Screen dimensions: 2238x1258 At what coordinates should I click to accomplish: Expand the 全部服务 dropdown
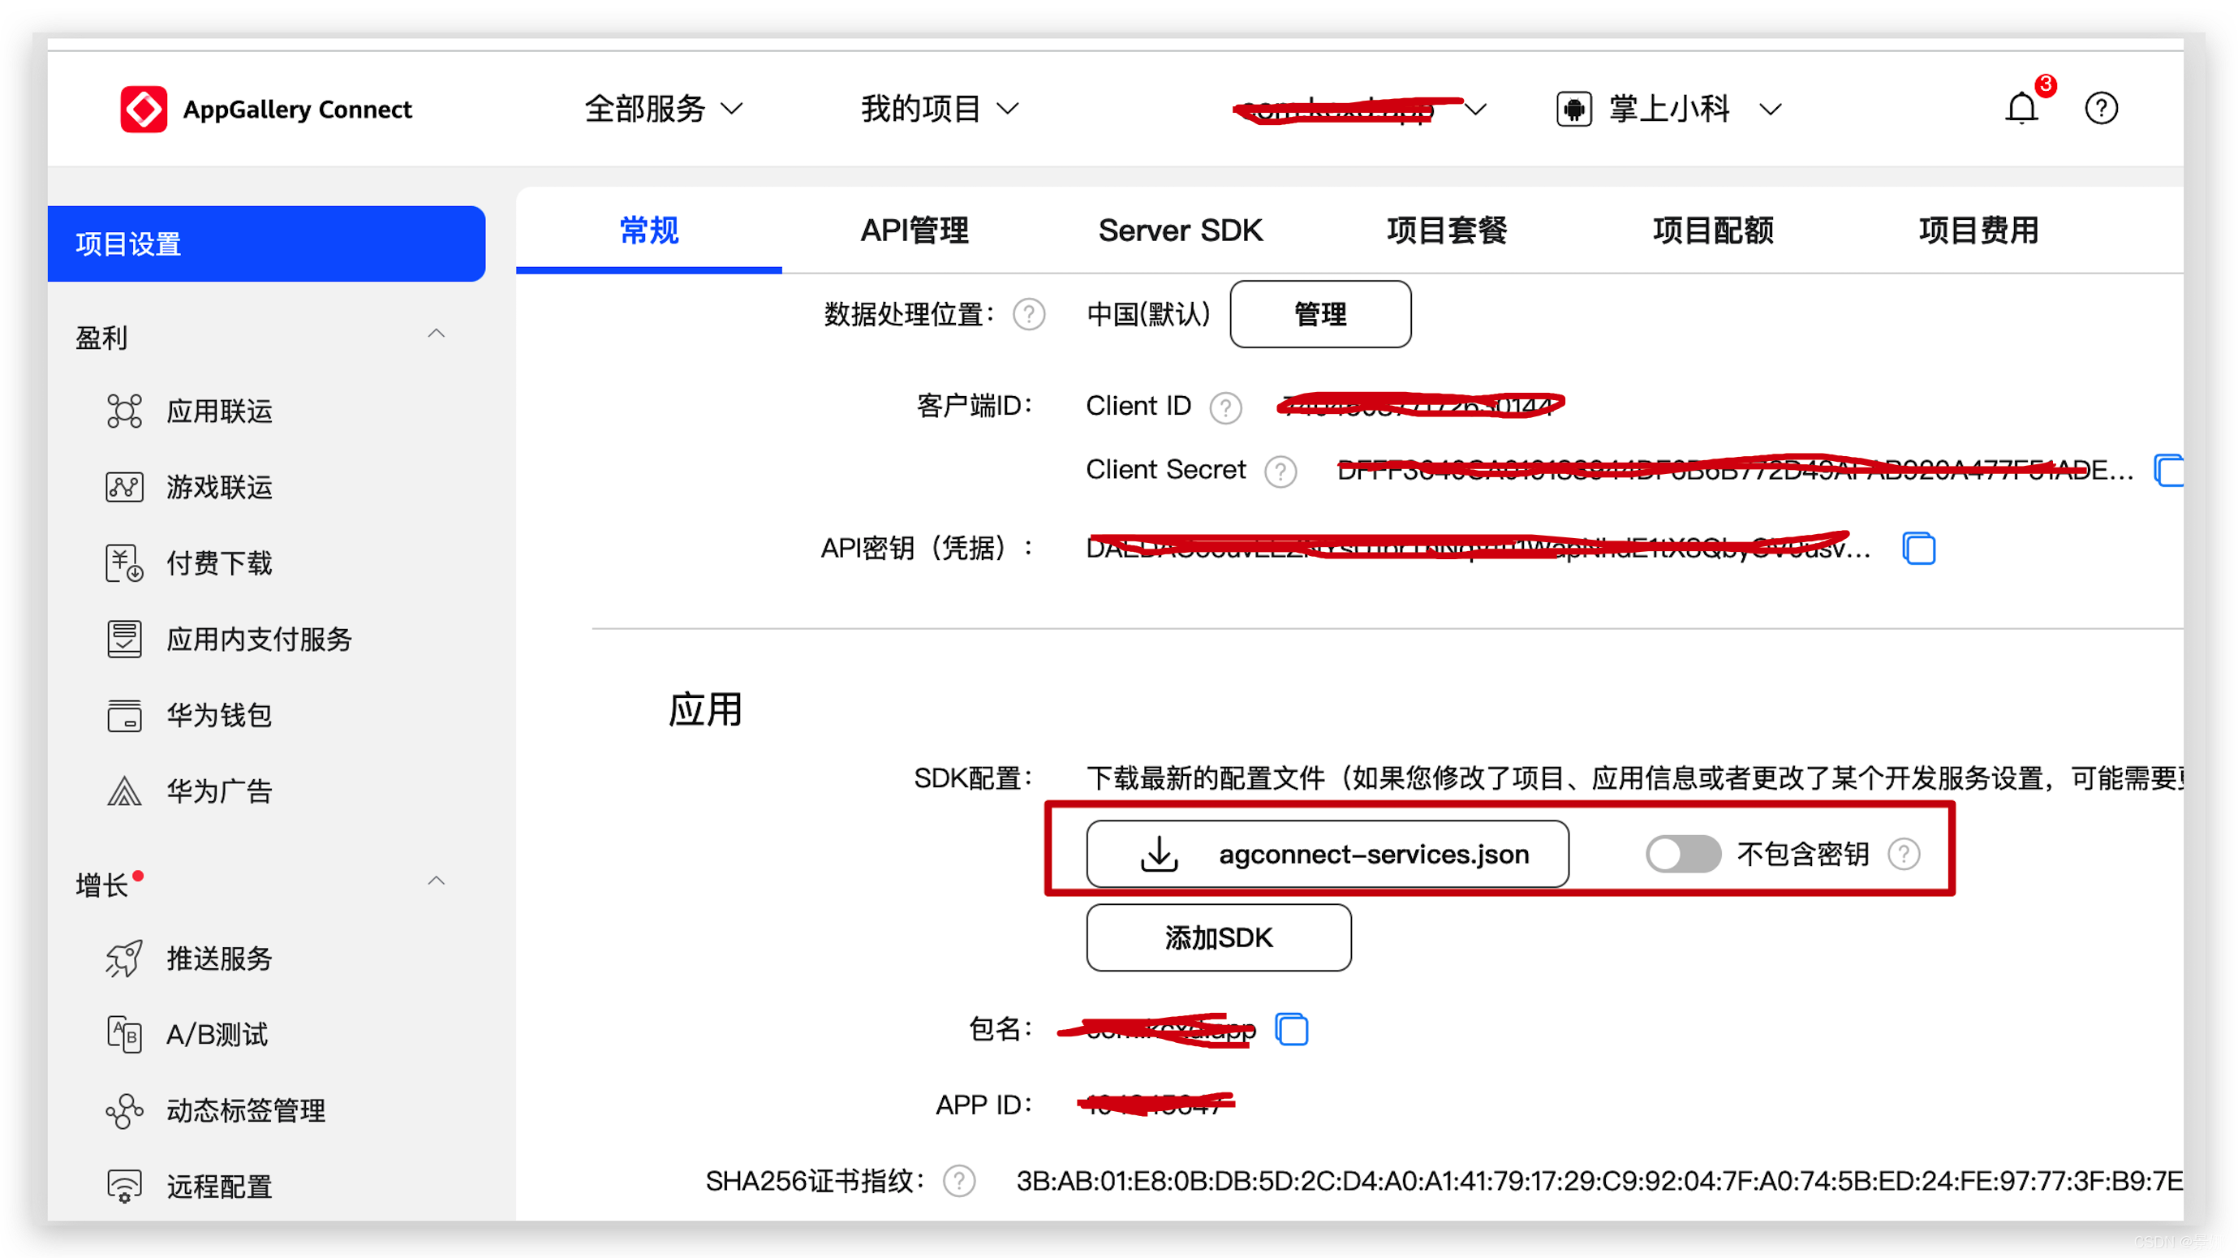pos(663,110)
